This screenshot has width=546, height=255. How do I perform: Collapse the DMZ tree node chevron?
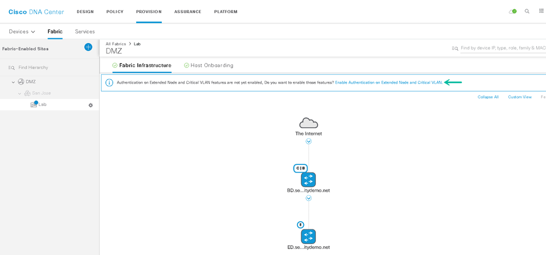point(13,82)
